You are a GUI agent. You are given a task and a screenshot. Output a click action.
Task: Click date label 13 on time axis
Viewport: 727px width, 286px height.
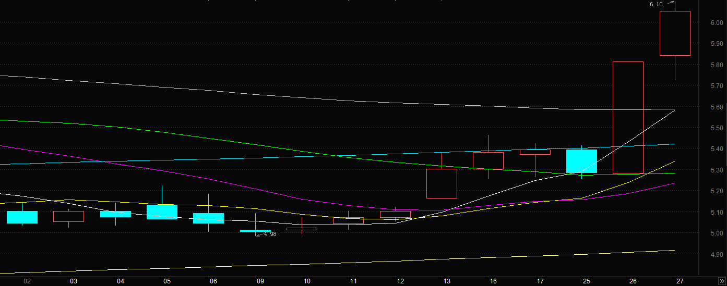[447, 281]
